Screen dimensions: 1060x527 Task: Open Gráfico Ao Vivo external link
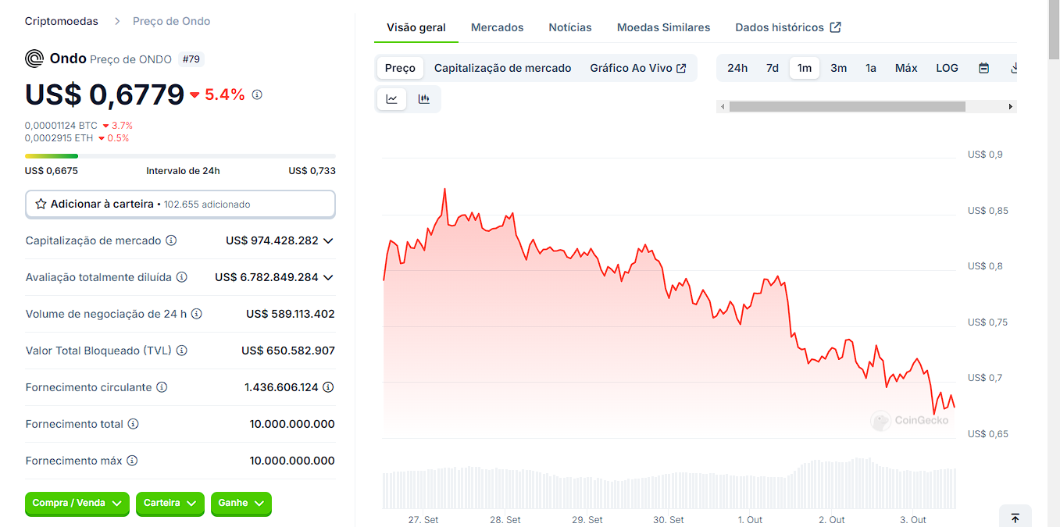click(637, 68)
